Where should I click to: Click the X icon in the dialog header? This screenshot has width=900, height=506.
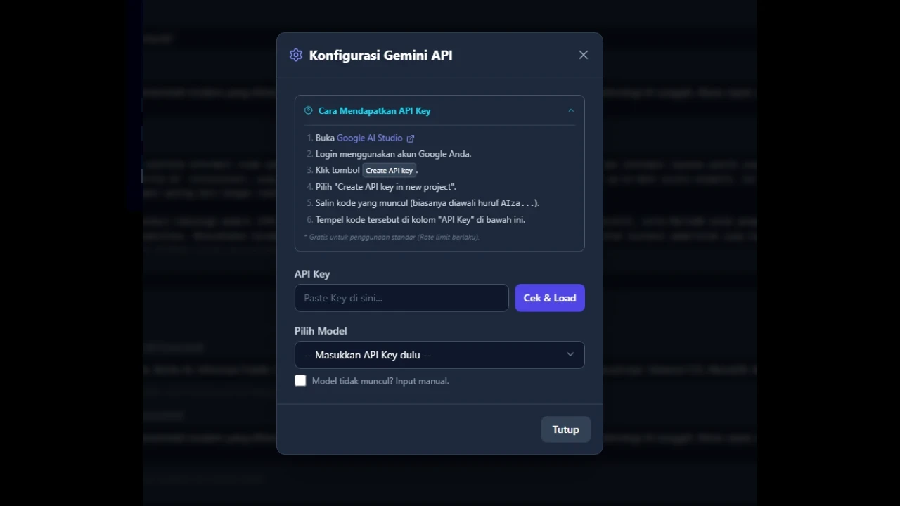point(583,54)
